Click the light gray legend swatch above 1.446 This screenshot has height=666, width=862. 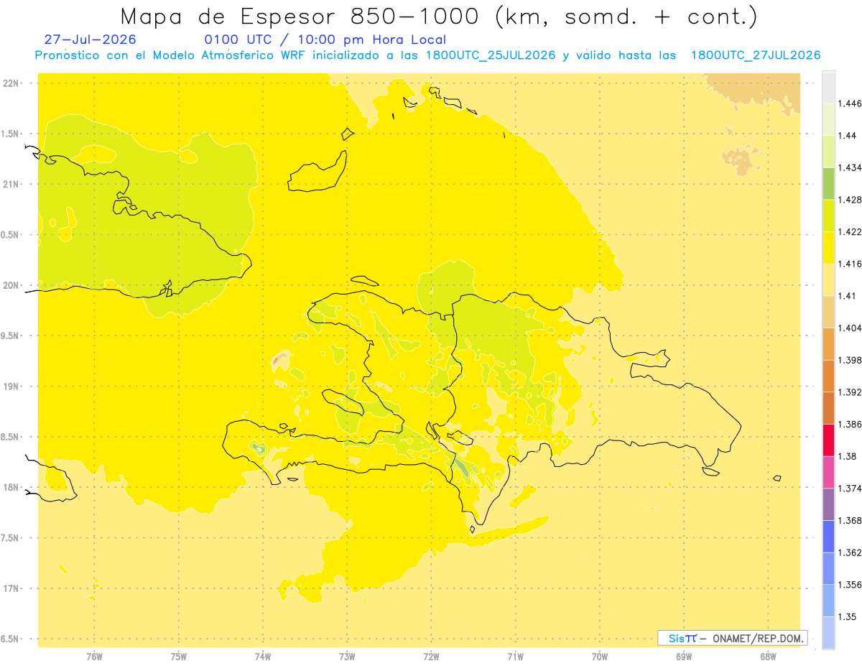828,87
